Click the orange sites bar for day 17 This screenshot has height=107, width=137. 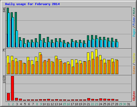(x=73, y=70)
